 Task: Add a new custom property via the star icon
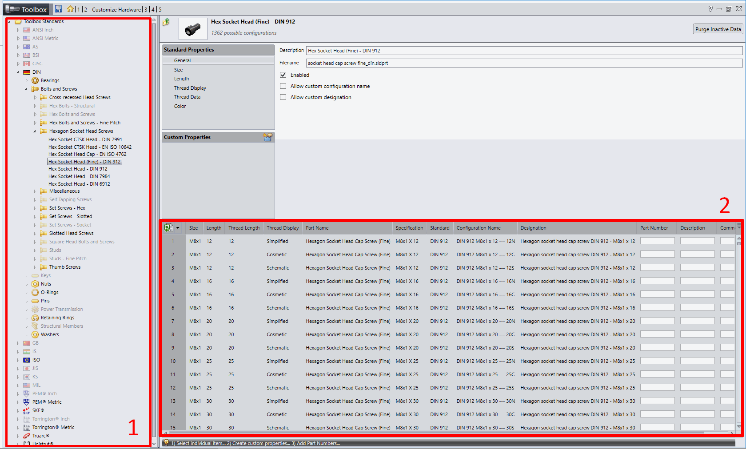click(x=268, y=137)
